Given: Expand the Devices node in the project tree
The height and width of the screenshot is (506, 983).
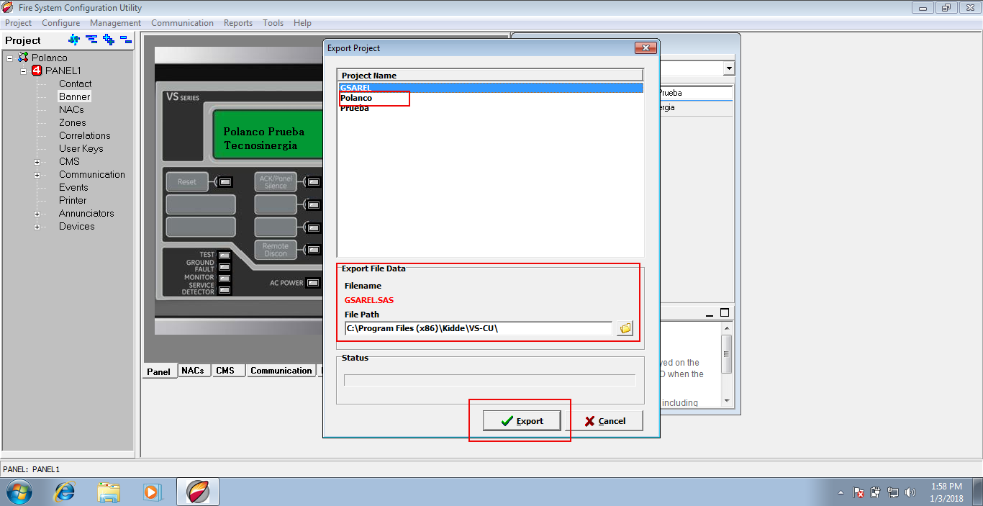Looking at the screenshot, I should (x=37, y=226).
